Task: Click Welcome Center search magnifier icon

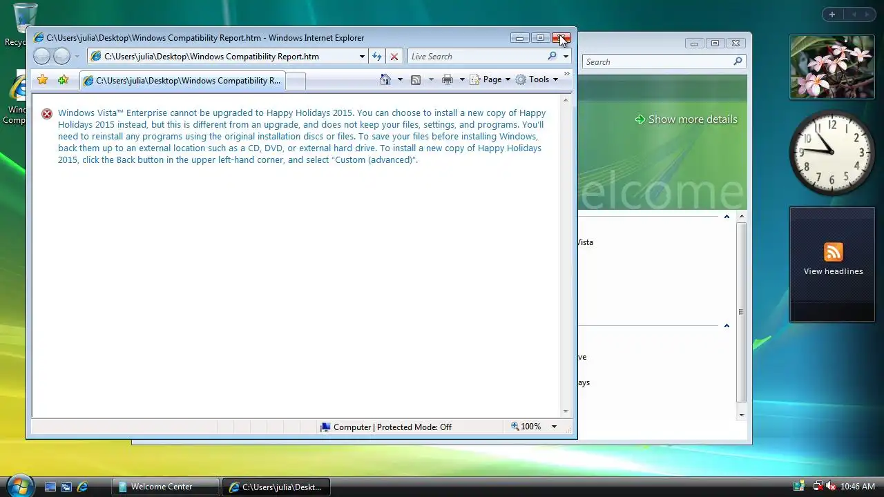Action: 738,61
